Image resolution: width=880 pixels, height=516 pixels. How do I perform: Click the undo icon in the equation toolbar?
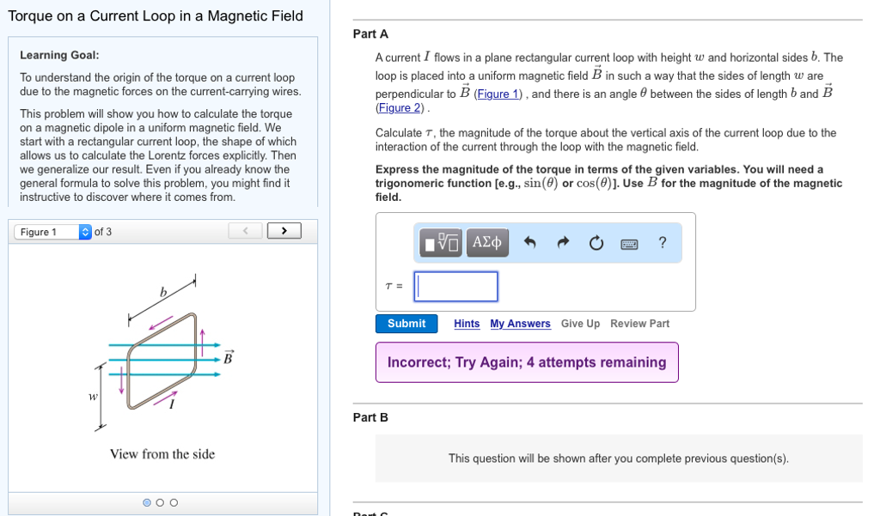(530, 243)
